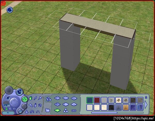The width and height of the screenshot is (155, 121).
Task: Open the options menu with three dots
Action: 20,111
